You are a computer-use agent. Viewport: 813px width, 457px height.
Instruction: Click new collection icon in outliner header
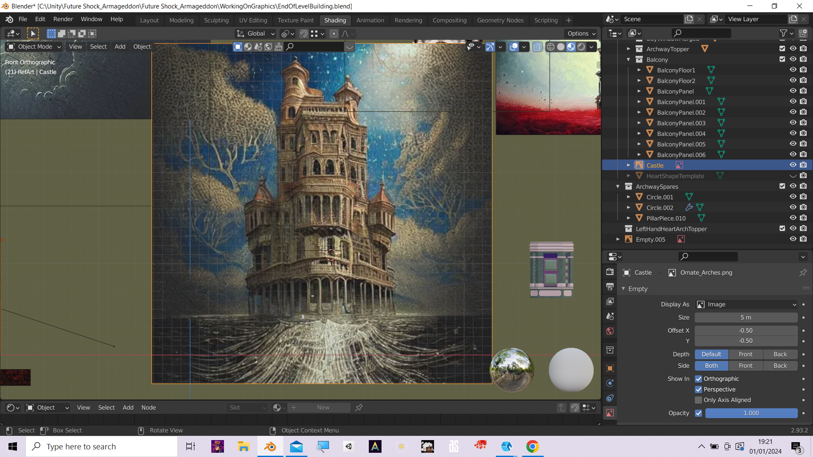pos(803,33)
